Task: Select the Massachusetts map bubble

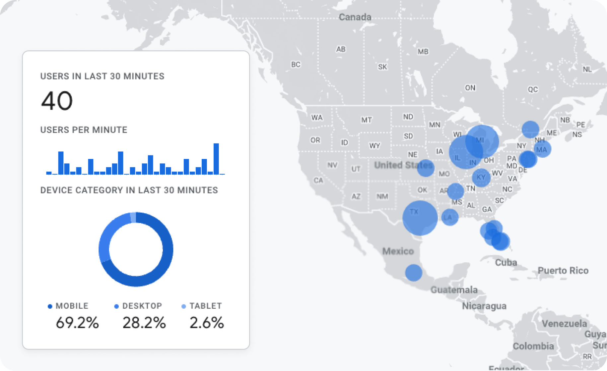Action: [x=543, y=149]
